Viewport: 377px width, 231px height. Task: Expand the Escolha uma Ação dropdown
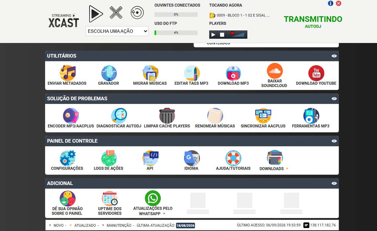[x=117, y=31]
